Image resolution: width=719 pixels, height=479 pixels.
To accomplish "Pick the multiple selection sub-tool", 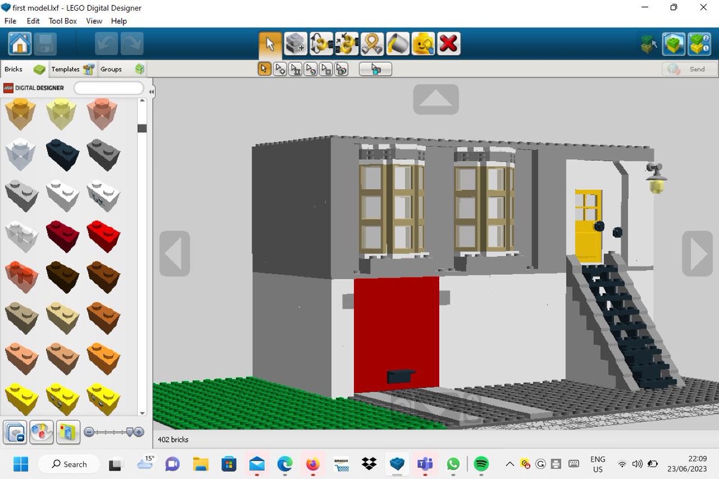I will 280,69.
